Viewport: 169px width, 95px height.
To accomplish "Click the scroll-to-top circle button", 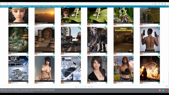I will tap(167, 86).
